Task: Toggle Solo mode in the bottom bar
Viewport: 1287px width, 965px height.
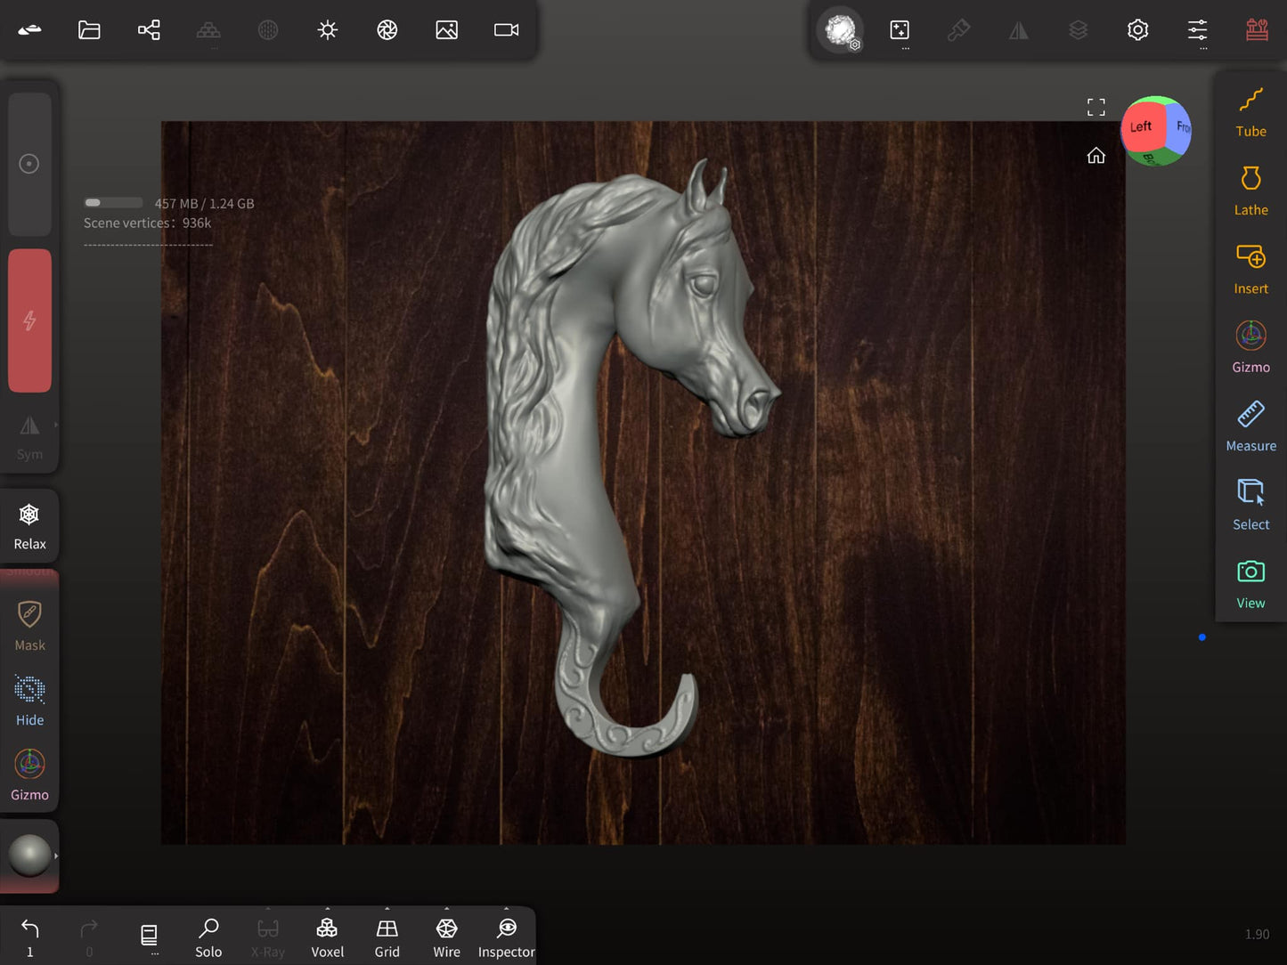Action: click(208, 935)
